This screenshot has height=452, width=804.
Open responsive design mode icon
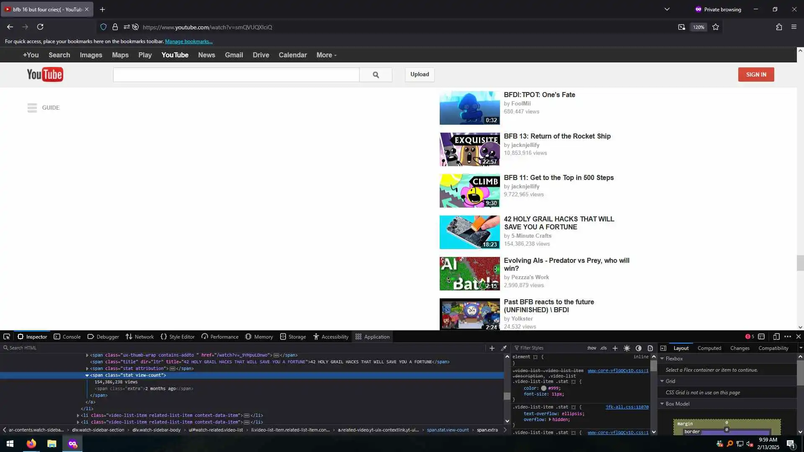click(x=776, y=336)
